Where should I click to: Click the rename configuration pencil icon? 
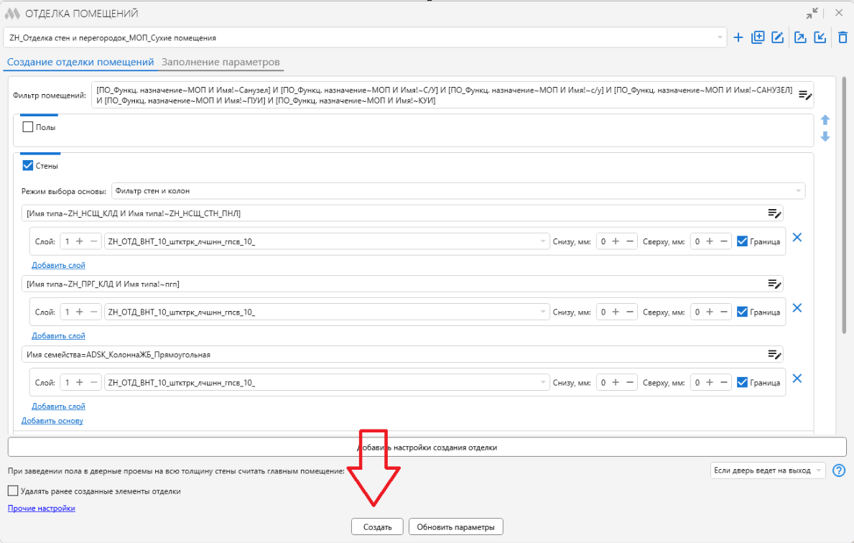pyautogui.click(x=778, y=37)
